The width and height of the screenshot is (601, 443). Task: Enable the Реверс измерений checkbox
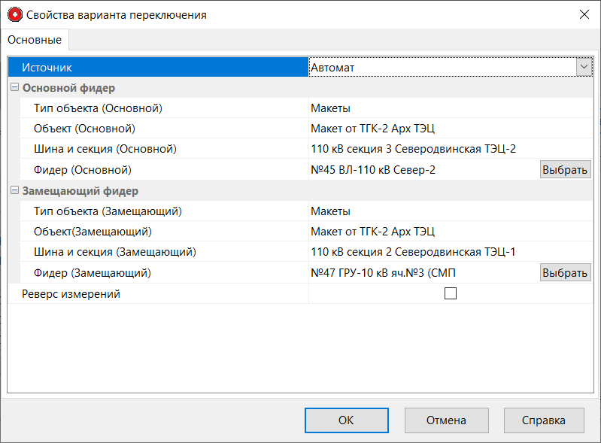[451, 294]
